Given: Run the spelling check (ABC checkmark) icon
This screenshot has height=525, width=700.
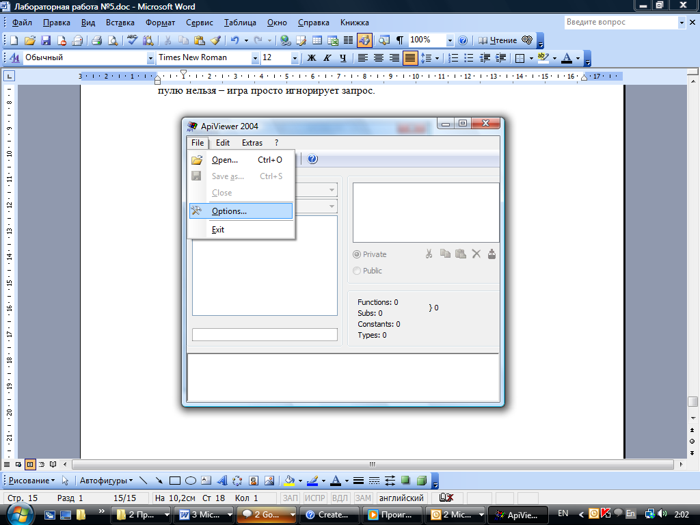Looking at the screenshot, I should click(132, 40).
